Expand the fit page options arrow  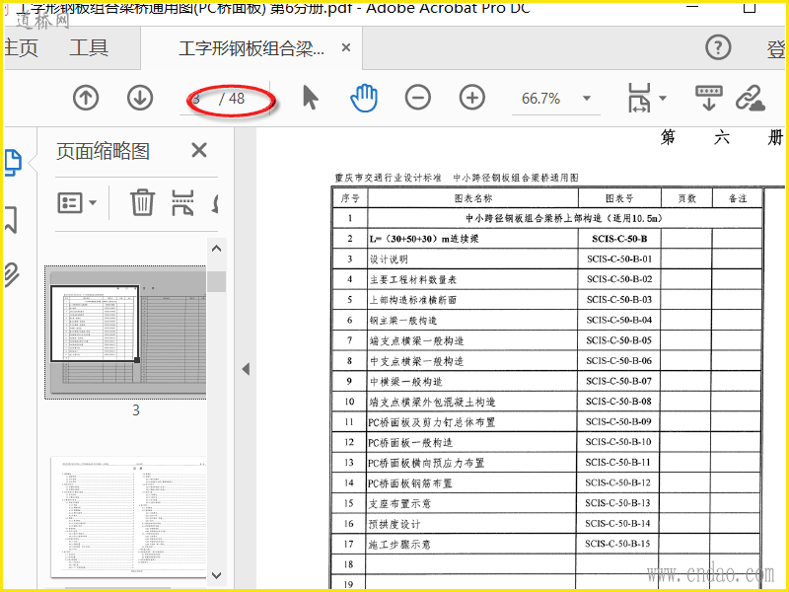[663, 98]
